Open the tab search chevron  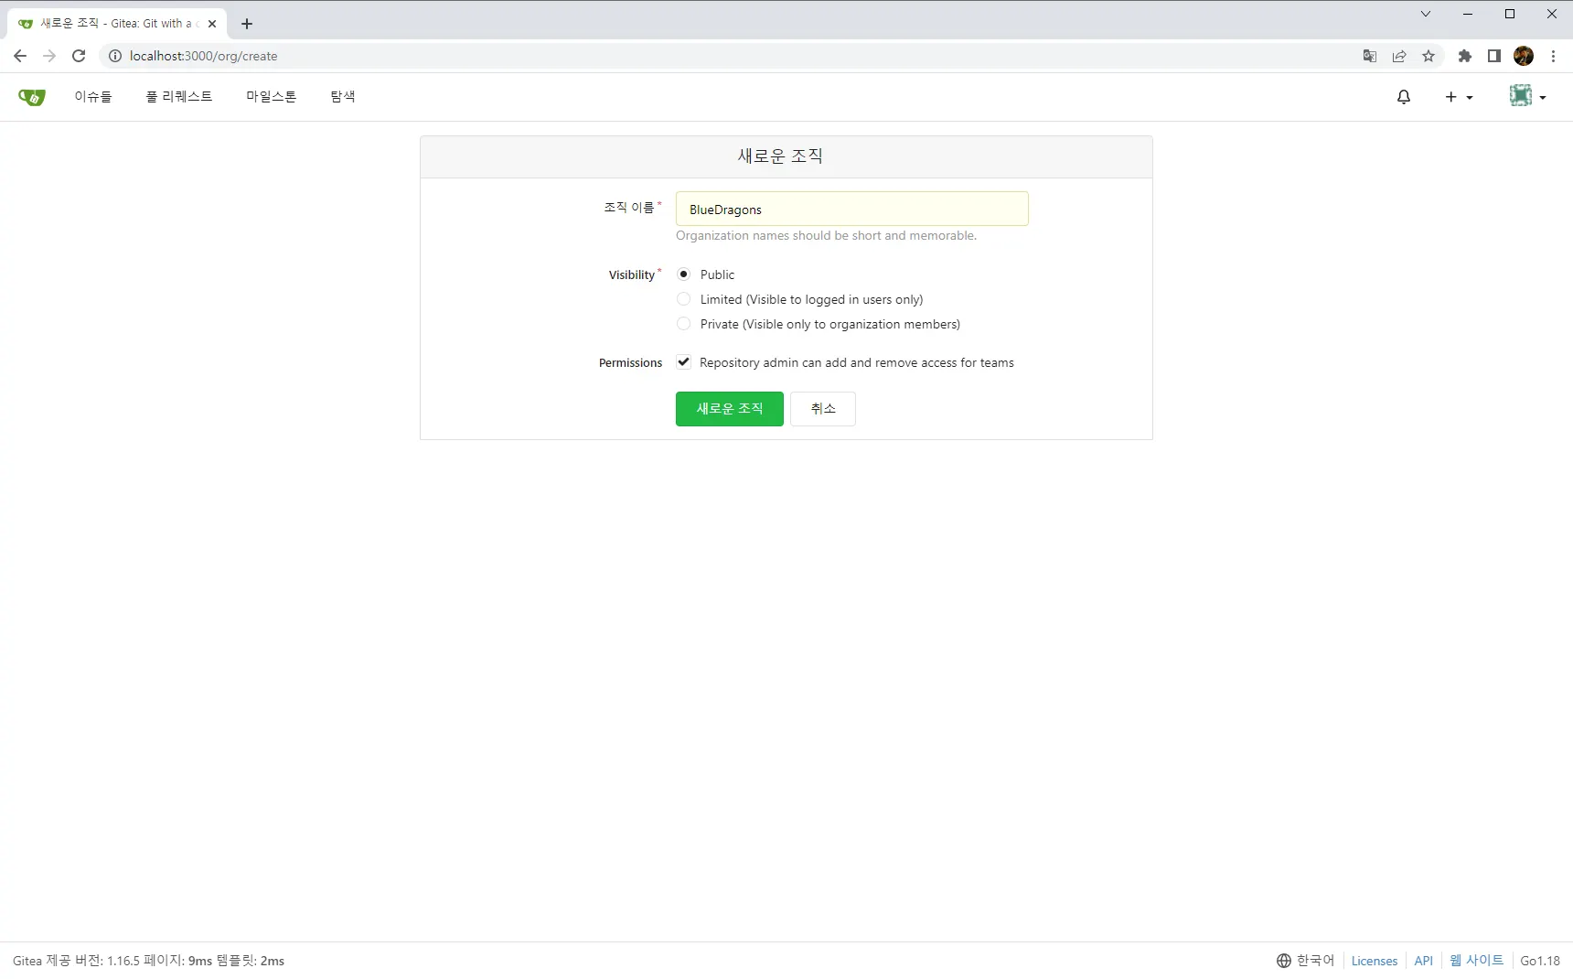point(1426,14)
